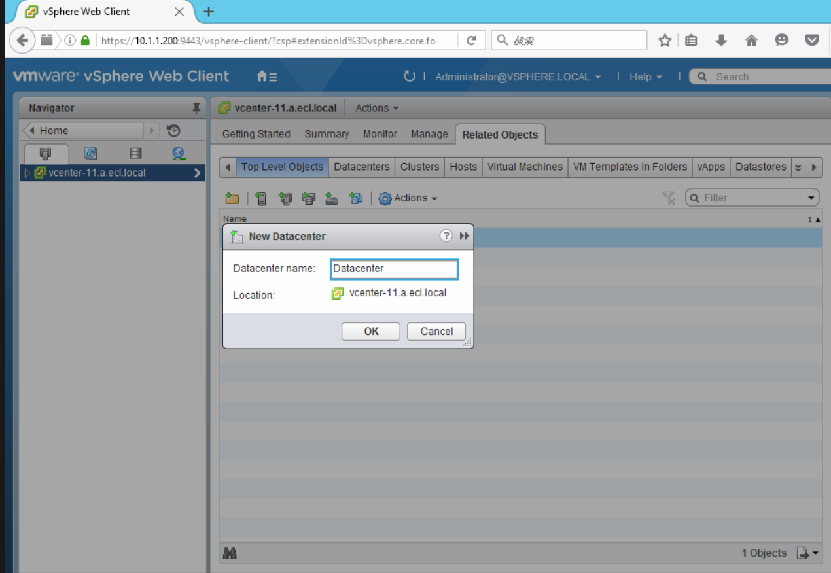Select the VMs and Templates navigator tab icon
This screenshot has width=831, height=573.
tap(90, 153)
